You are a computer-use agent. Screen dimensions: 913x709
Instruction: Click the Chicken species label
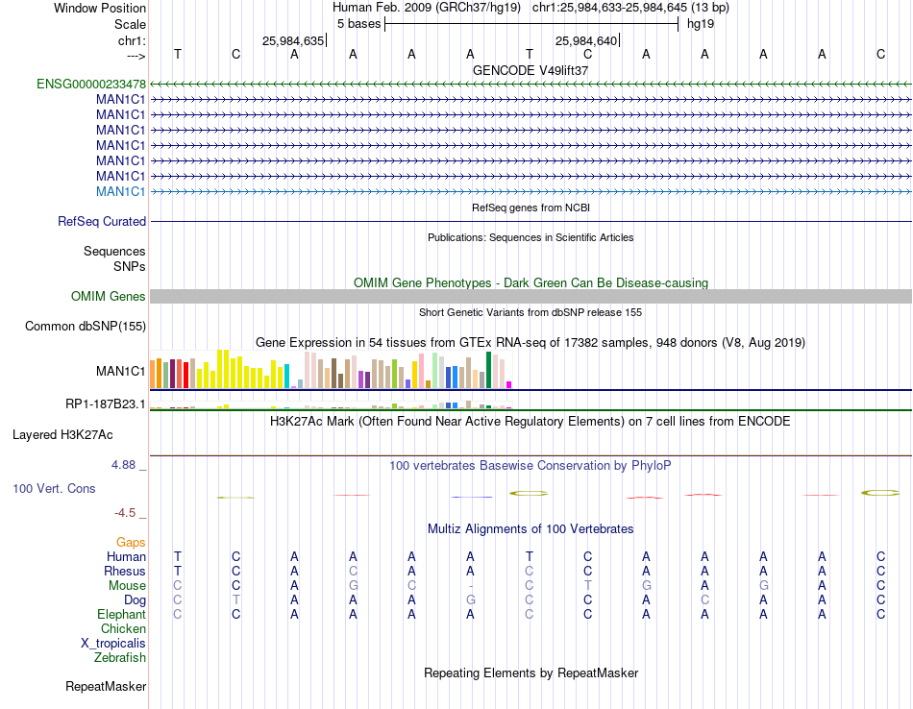pos(123,628)
